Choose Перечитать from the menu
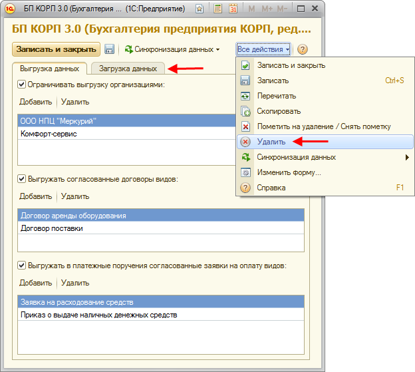 [325, 96]
